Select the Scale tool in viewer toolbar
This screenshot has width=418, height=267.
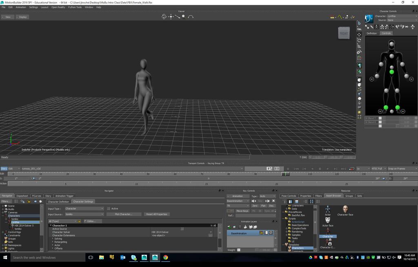coord(359,46)
